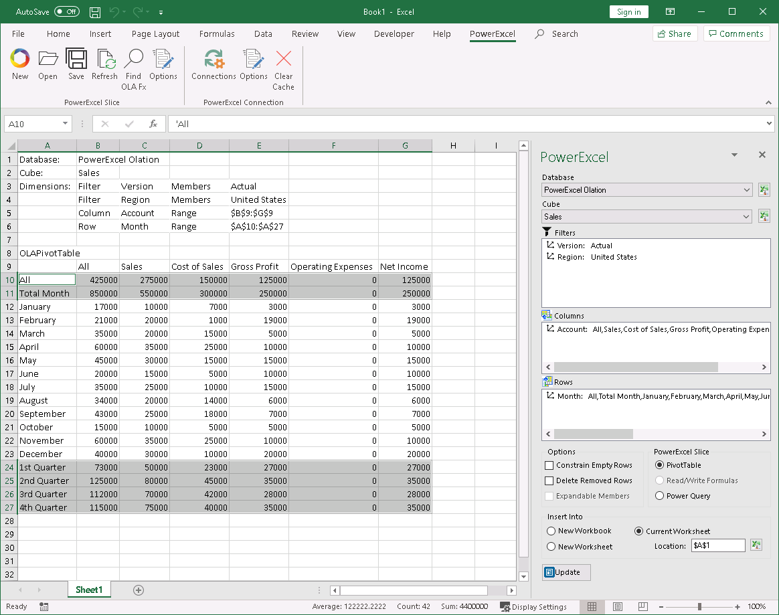Toggle AutoSave switch
The height and width of the screenshot is (615, 779).
[x=66, y=11]
